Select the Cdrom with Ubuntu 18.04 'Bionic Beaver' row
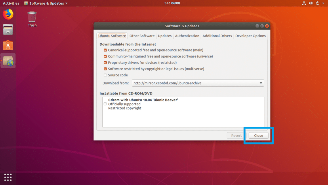 (183, 104)
